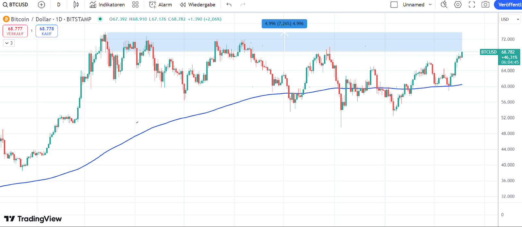
Task: Collapse the indicator legend showing 3
Action: 9,43
